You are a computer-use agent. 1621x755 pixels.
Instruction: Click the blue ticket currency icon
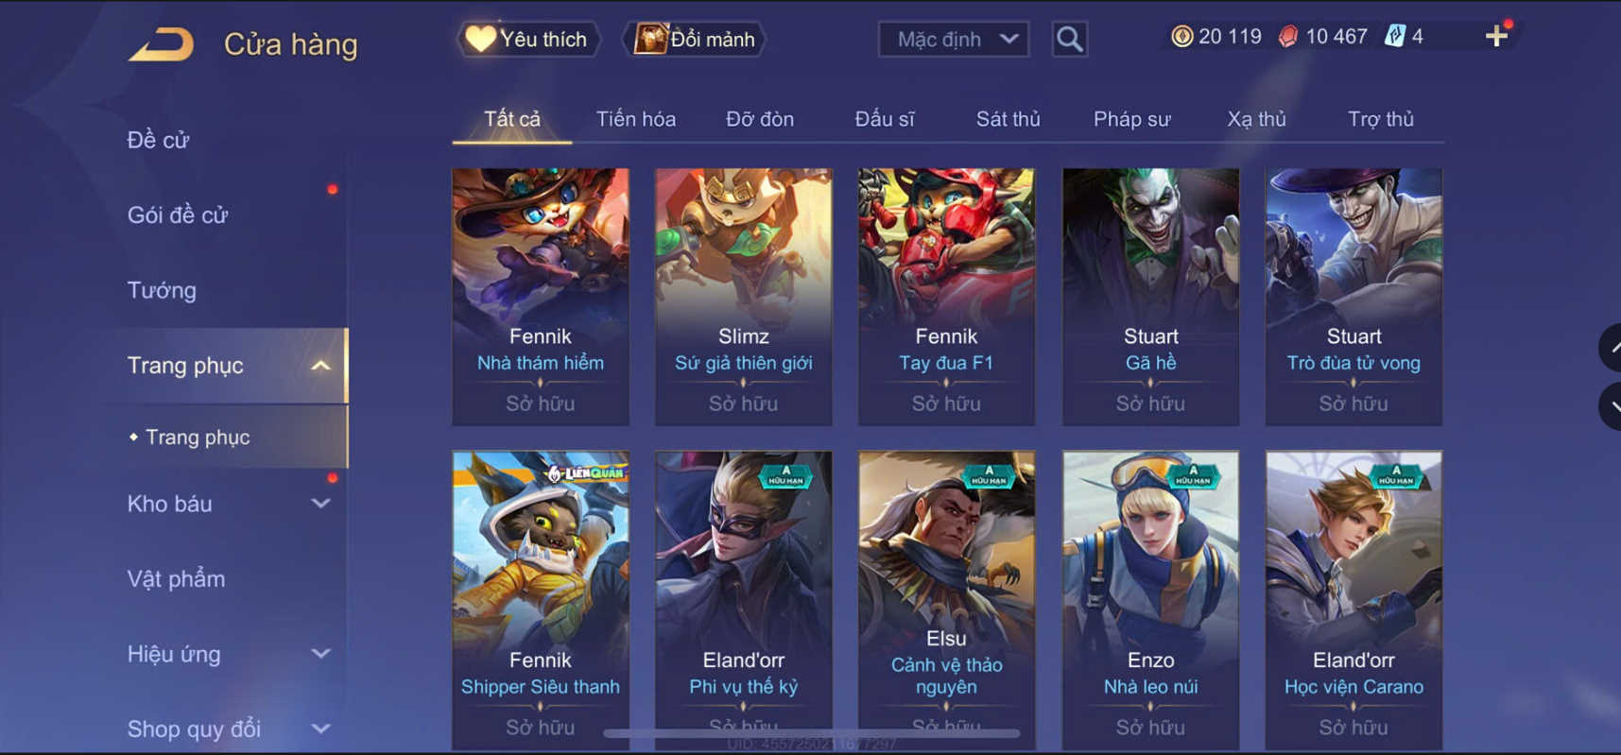tap(1394, 37)
